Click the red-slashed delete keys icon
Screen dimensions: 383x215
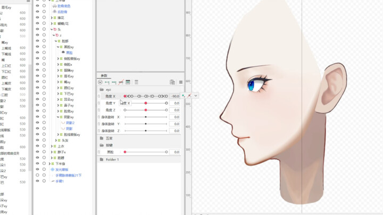click(x=121, y=82)
